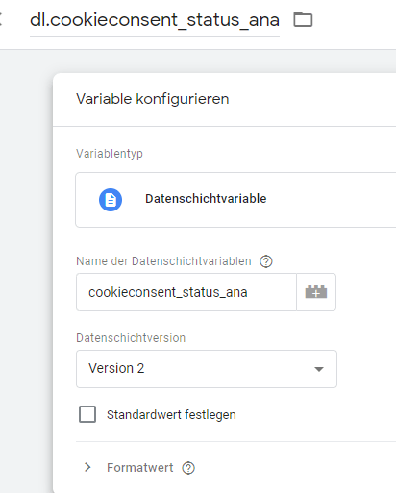Viewport: 396px width, 493px height.
Task: Tick the Standardwert festlegen checkbox
Action: 87,414
